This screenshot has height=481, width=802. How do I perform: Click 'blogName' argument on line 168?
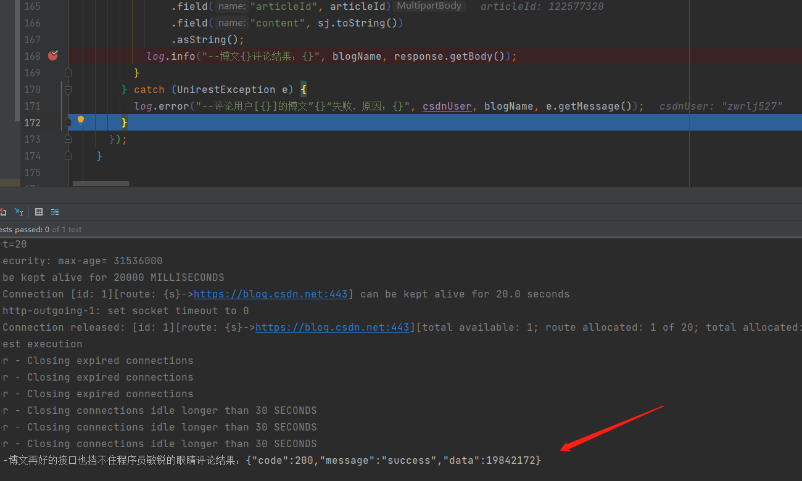click(357, 56)
